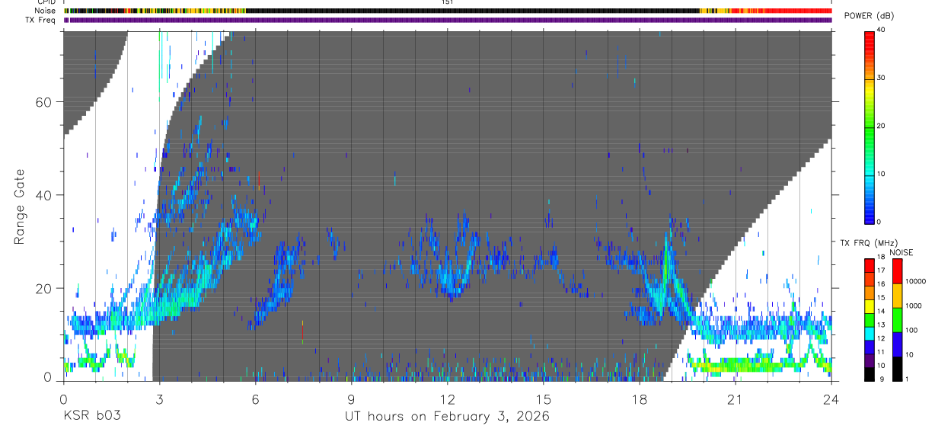Click the 'KSR b03' radar beam label
The image size is (935, 432).
(x=91, y=416)
